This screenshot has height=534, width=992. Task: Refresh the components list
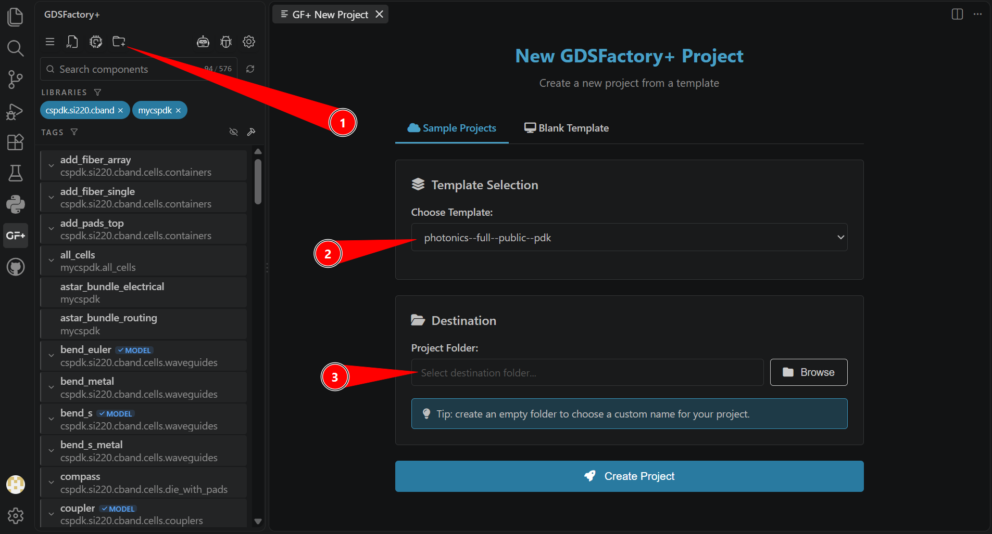(250, 69)
